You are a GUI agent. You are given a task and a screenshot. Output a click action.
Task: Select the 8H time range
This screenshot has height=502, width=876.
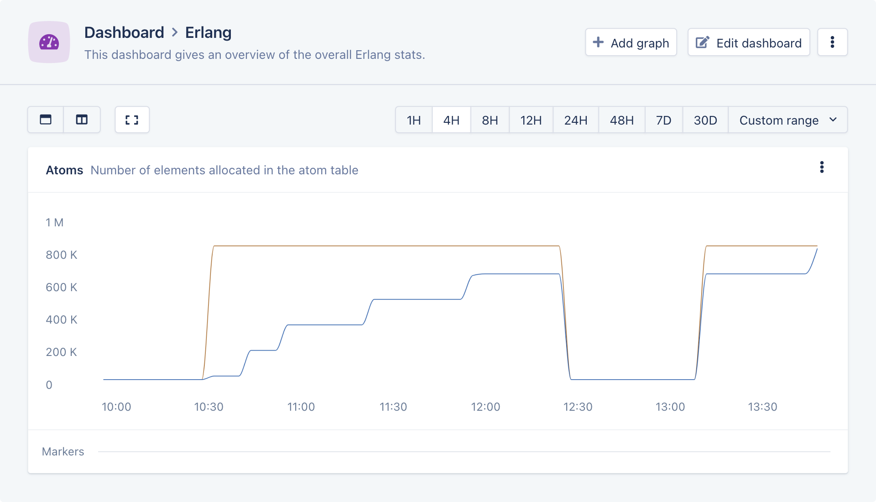click(x=490, y=120)
